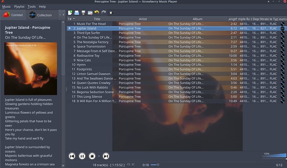Switch to the Collection tab
This screenshot has height=168, width=287.
(x=41, y=15)
